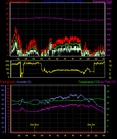The width and height of the screenshot is (117, 139).
Task: Click the '40' windspeed axis value
Action: (7, 14)
